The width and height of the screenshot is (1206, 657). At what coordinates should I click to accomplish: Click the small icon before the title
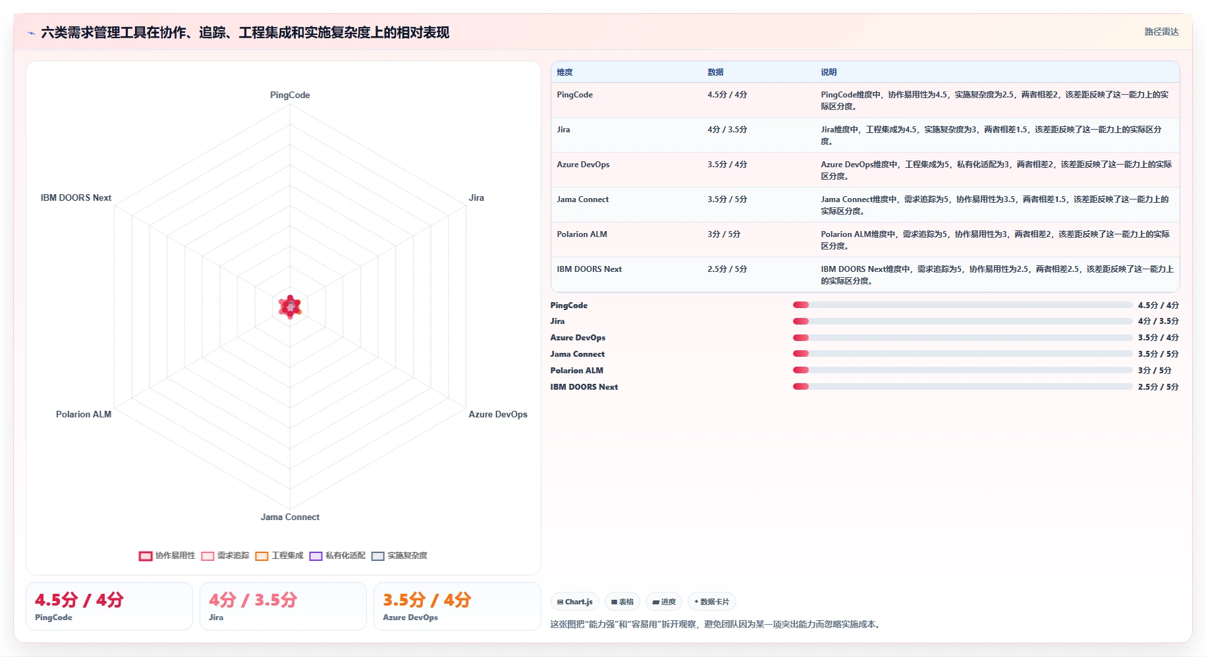31,33
